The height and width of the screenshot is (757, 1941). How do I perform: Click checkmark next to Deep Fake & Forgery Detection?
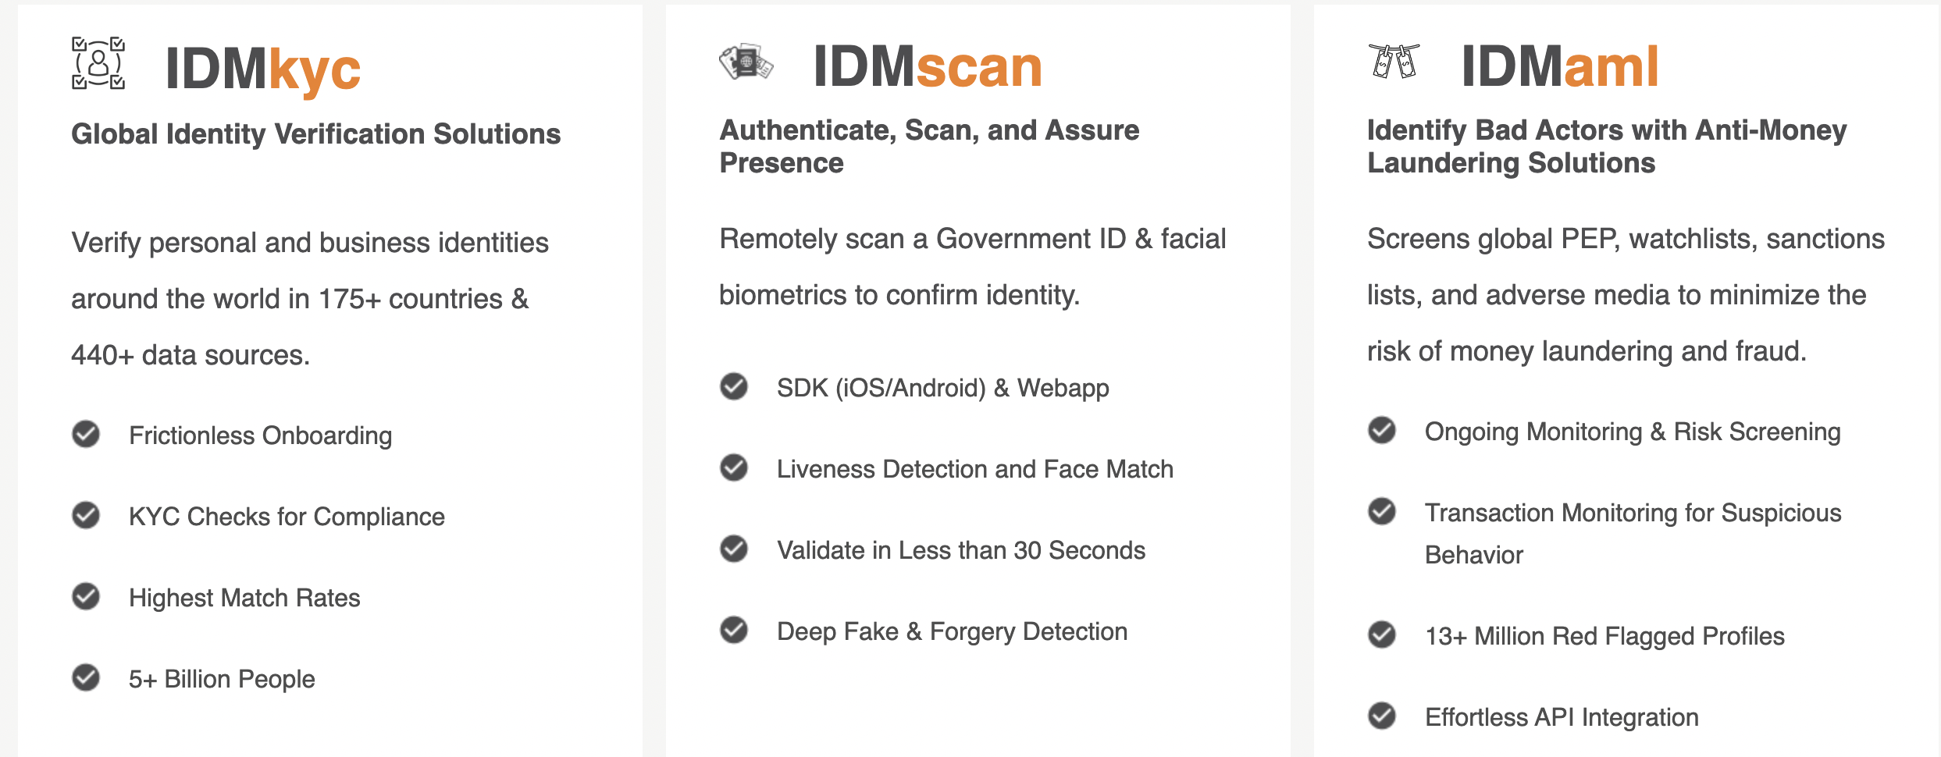734,630
